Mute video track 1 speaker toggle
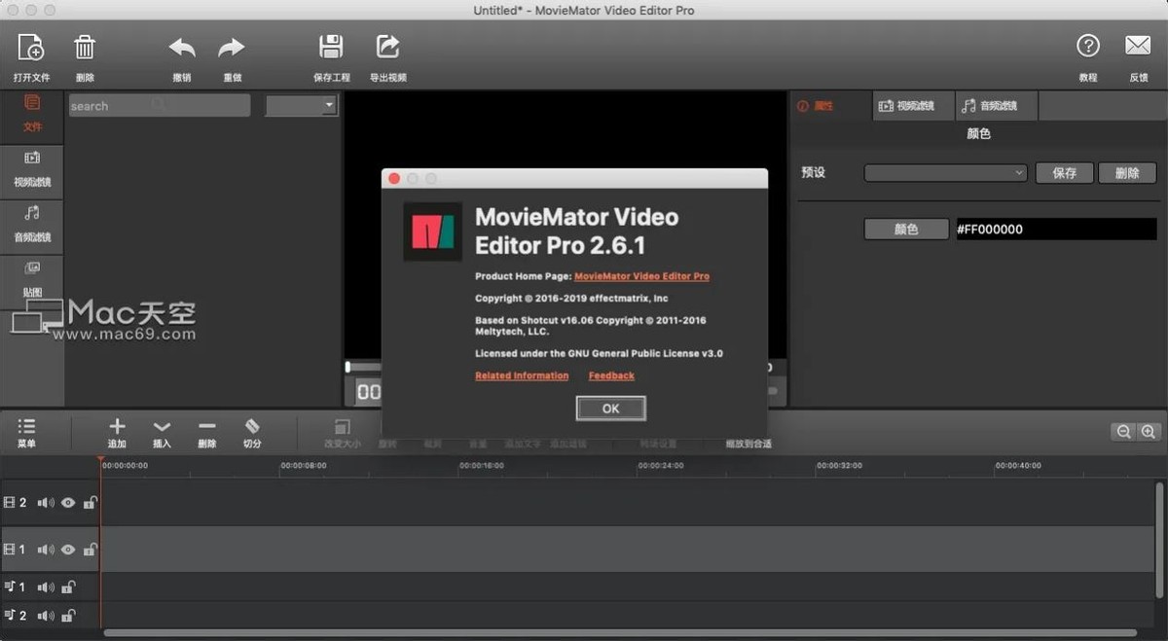Viewport: 1168px width, 641px height. pyautogui.click(x=45, y=550)
